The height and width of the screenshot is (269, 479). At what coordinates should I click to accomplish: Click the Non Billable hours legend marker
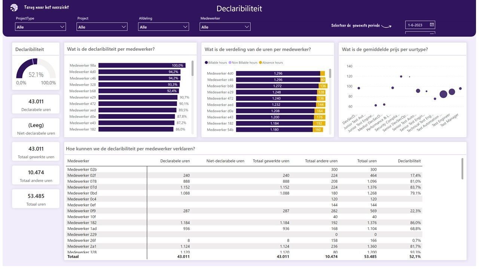(x=230, y=63)
